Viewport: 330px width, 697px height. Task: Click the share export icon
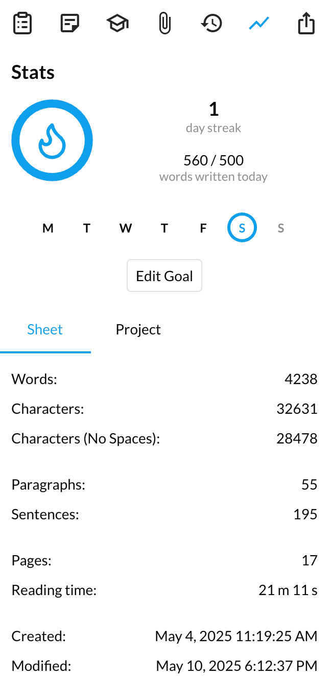click(306, 24)
